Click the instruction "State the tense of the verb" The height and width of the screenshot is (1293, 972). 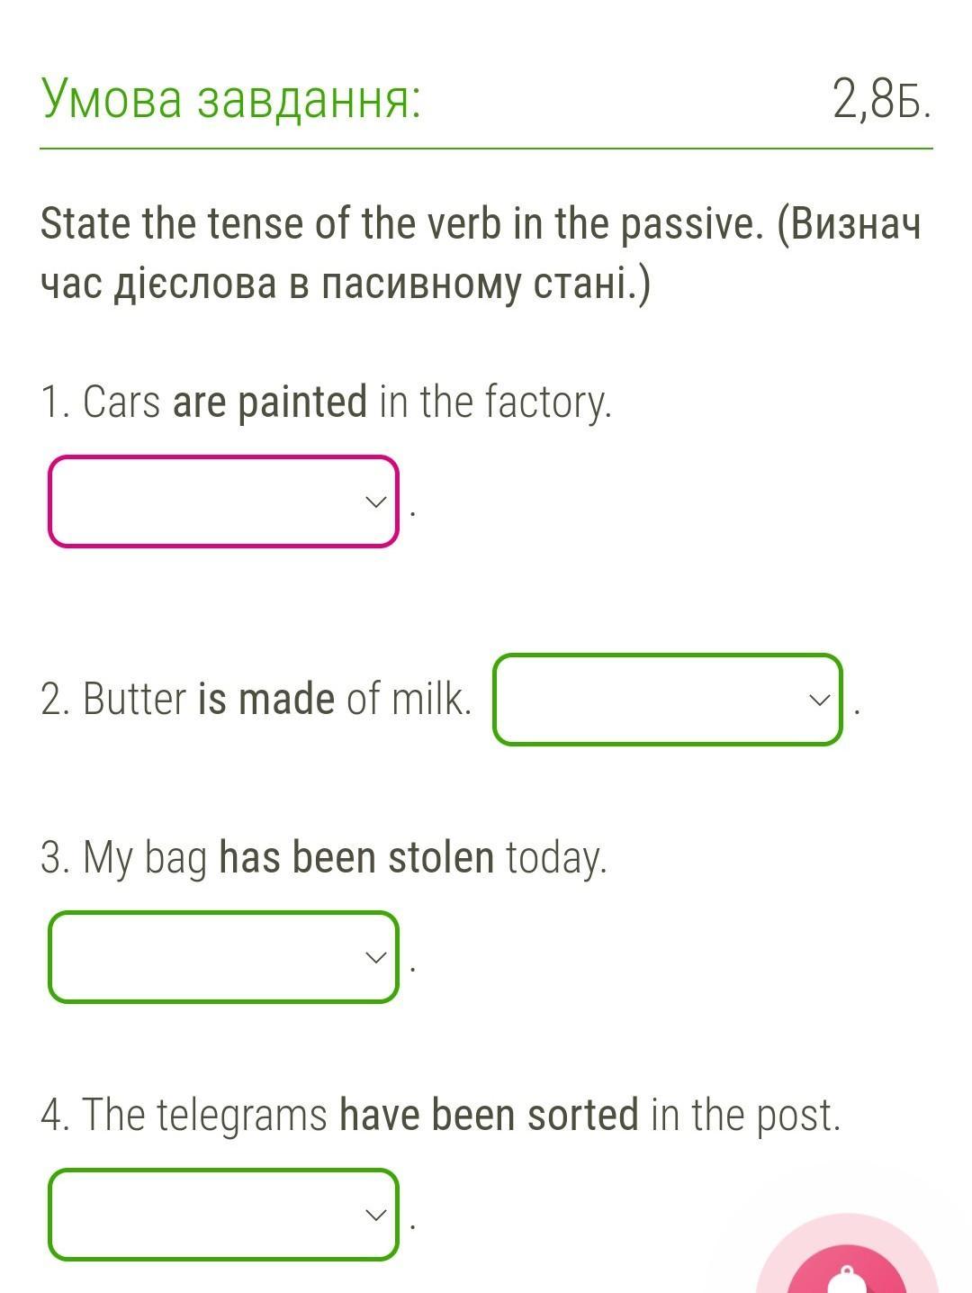tap(270, 223)
